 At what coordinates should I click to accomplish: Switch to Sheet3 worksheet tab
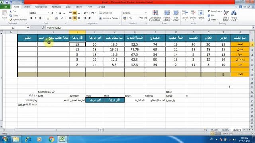tap(214, 130)
